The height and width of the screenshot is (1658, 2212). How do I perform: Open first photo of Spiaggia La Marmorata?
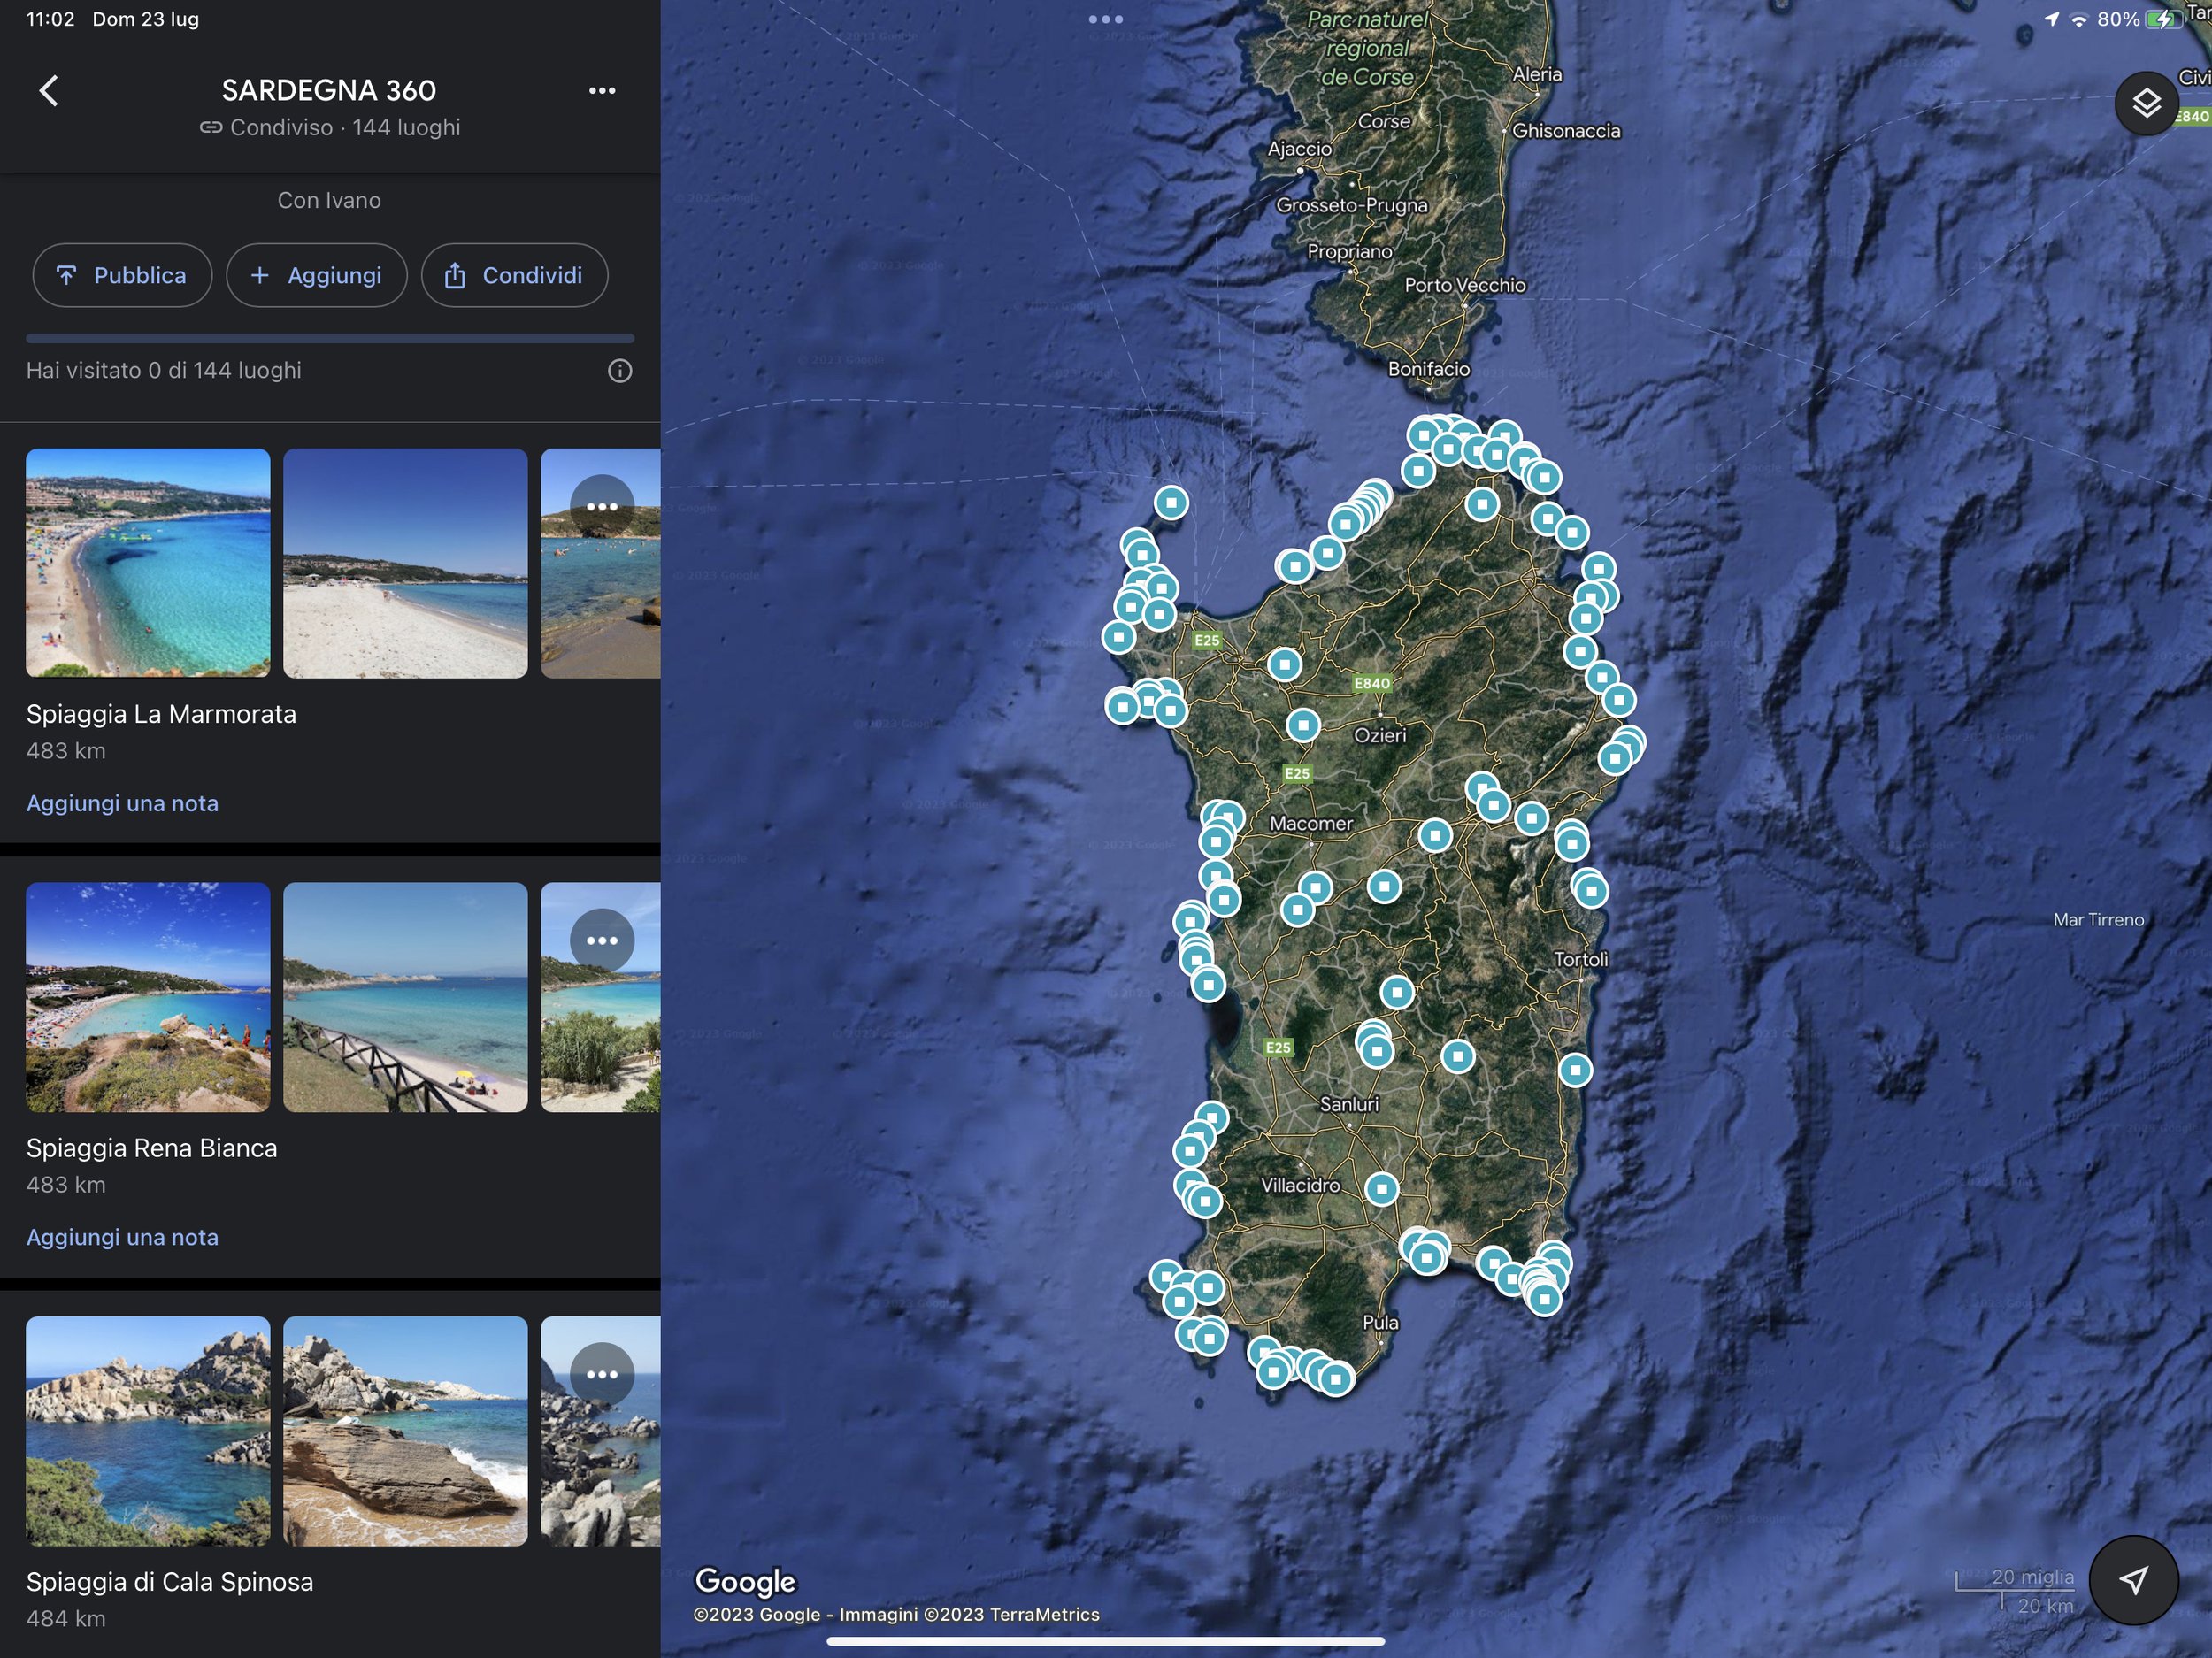coord(148,563)
